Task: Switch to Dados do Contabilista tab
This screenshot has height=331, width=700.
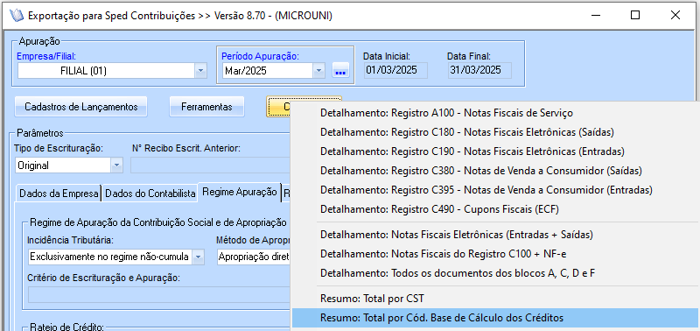Action: coord(150,194)
